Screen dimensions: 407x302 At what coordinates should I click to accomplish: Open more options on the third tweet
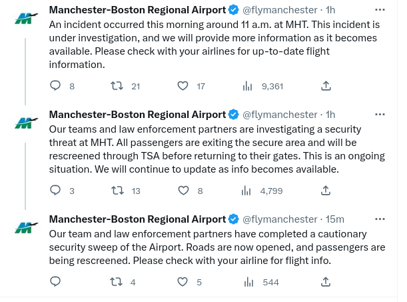coord(380,219)
